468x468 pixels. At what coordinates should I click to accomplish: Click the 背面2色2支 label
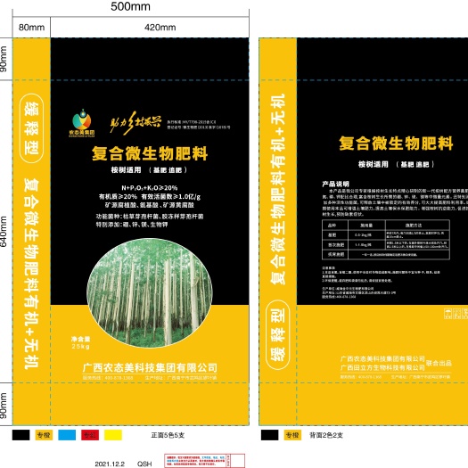click(326, 435)
